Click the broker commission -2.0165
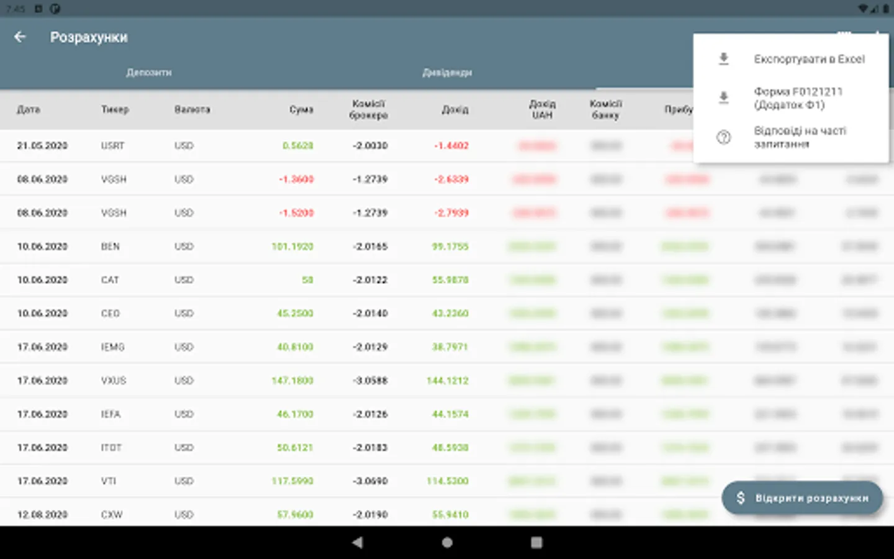Viewport: 894px width, 559px height. click(x=370, y=247)
